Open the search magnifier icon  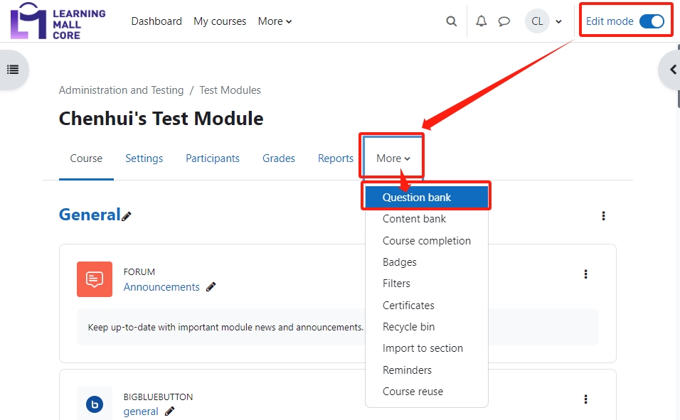coord(451,21)
